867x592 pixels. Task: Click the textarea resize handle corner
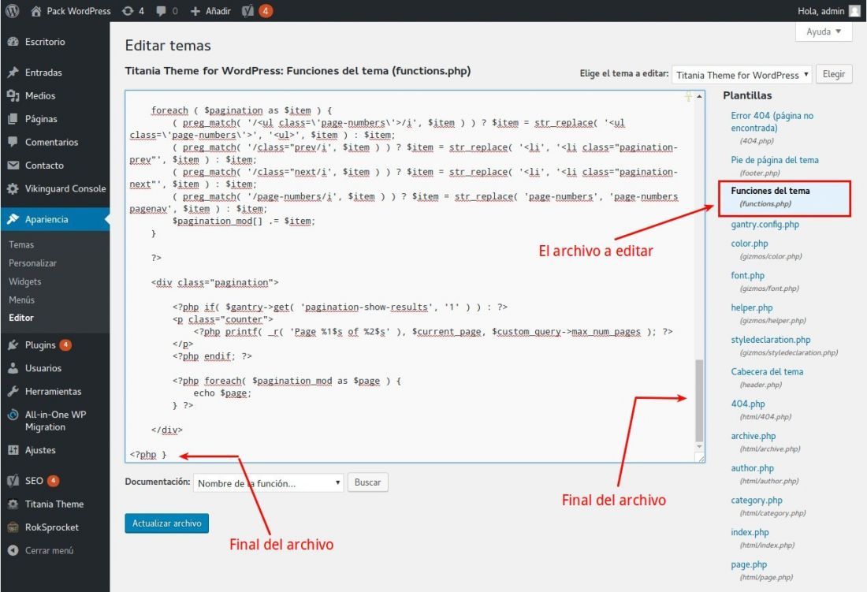[701, 458]
